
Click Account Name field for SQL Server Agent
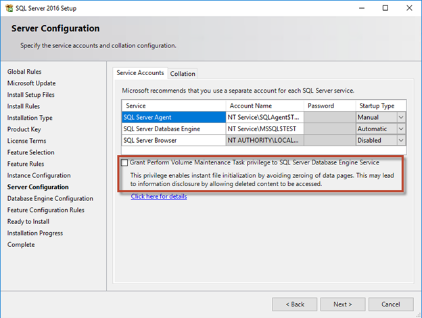(x=264, y=117)
